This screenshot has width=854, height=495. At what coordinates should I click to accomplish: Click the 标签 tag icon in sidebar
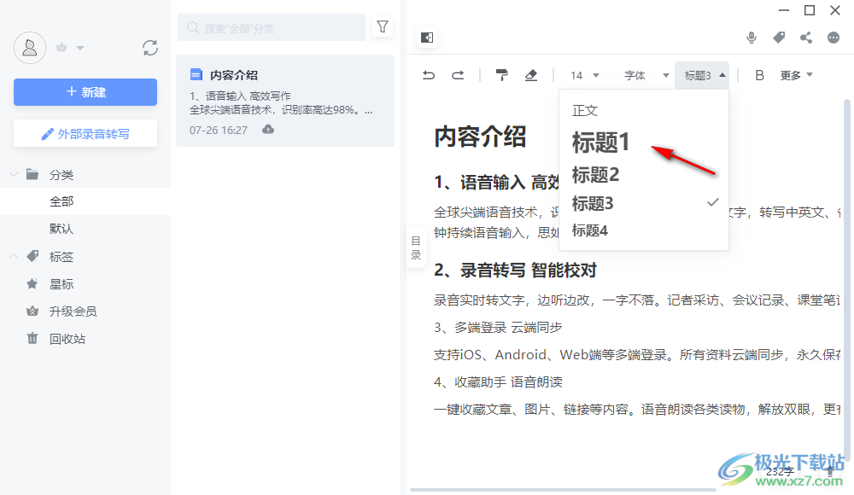[x=32, y=256]
